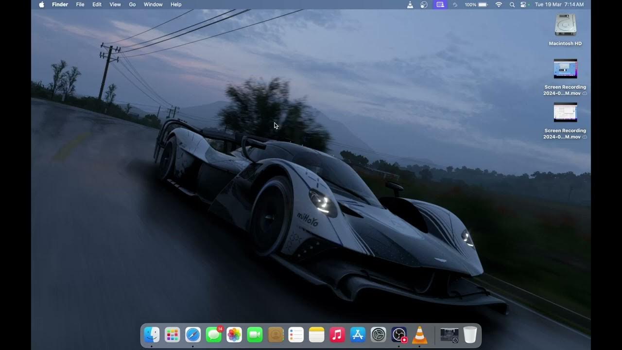Viewport: 622px width, 350px height.
Task: Open the Help menu
Action: click(176, 4)
